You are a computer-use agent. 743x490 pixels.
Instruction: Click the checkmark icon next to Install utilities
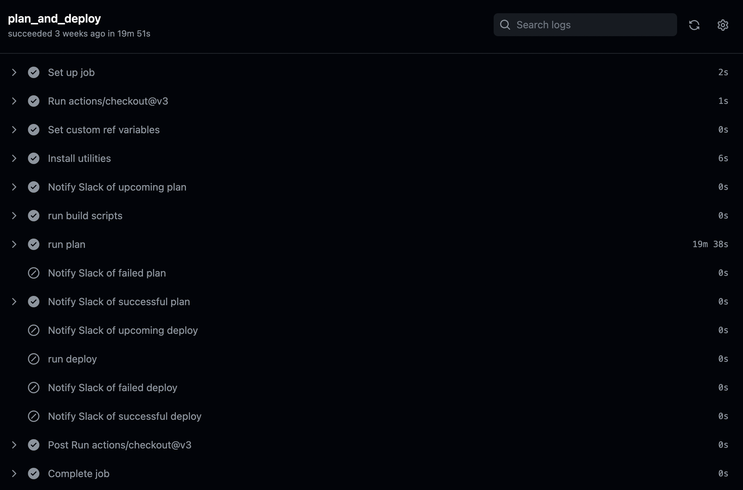[x=34, y=158]
